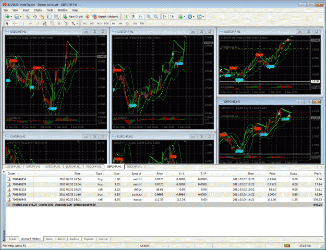This screenshot has height=250, width=326.
Task: Switch to the NZDCHF,H1 chart tab
Action: click(x=134, y=167)
